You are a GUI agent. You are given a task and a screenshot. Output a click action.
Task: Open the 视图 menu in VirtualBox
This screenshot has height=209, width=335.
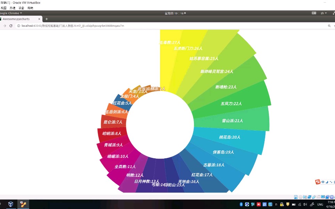pyautogui.click(x=3, y=8)
